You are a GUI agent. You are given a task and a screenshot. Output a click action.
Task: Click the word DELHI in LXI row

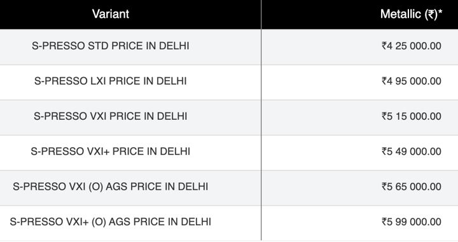172,81
